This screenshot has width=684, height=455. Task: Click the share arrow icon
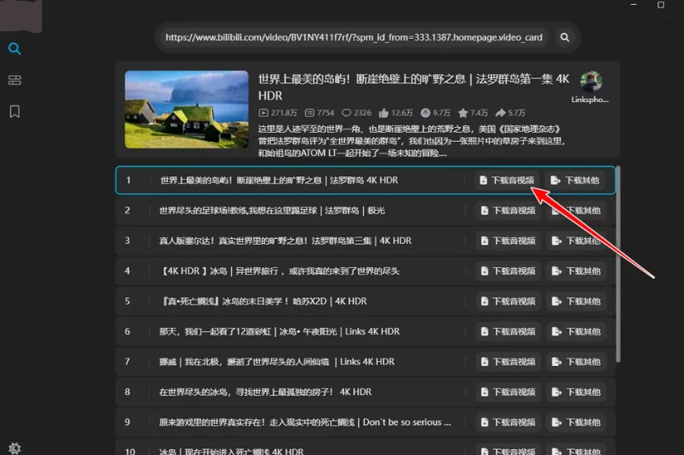tap(501, 112)
